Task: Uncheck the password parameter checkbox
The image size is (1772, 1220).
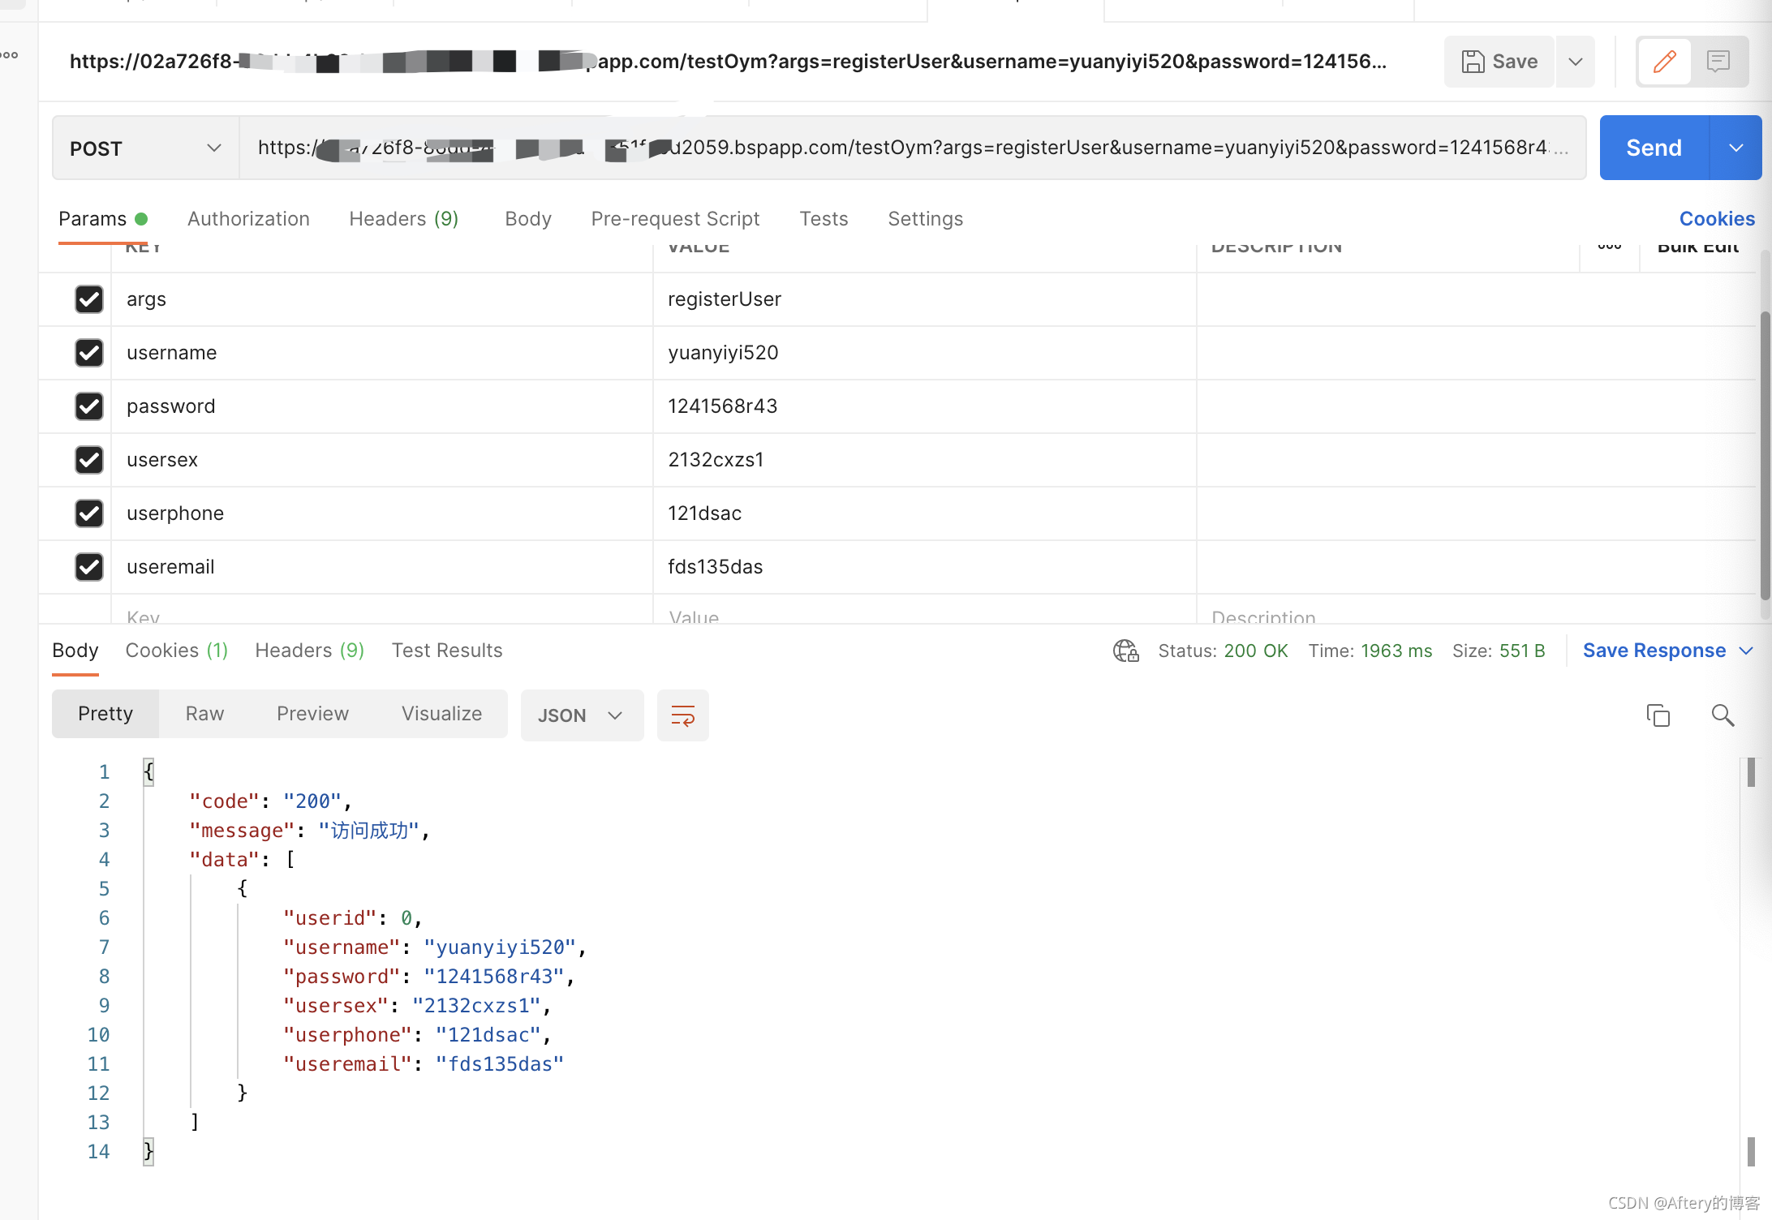Action: (89, 406)
